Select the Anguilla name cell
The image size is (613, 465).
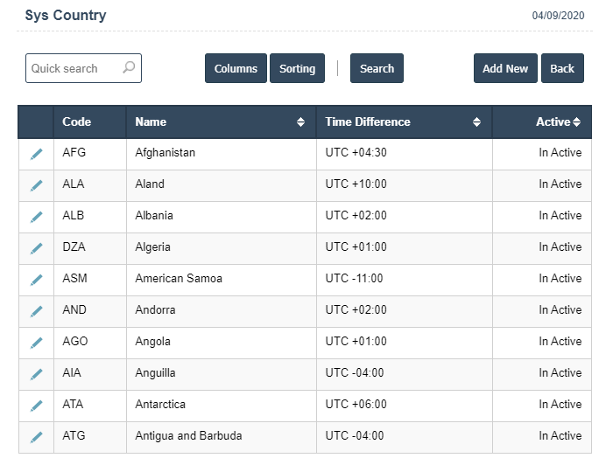(x=156, y=373)
